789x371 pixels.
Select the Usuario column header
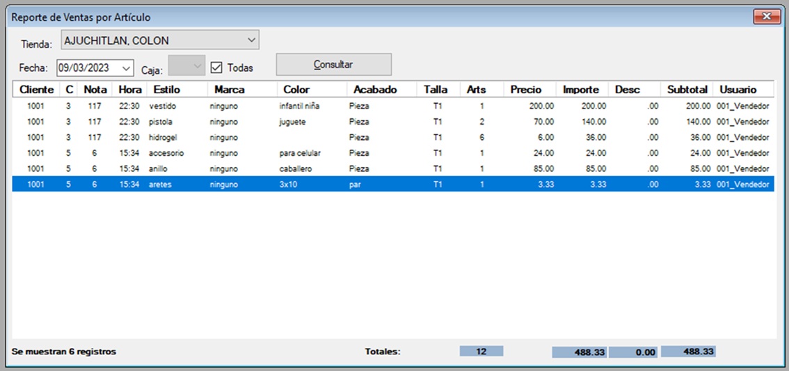738,89
